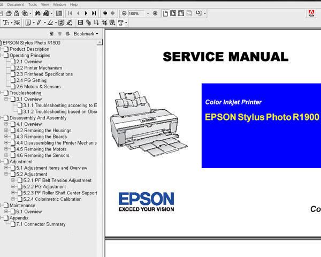Image resolution: width=321 pixels, height=257 pixels.
Task: Open the TouchUp Text tool dropdown
Action: point(126,22)
